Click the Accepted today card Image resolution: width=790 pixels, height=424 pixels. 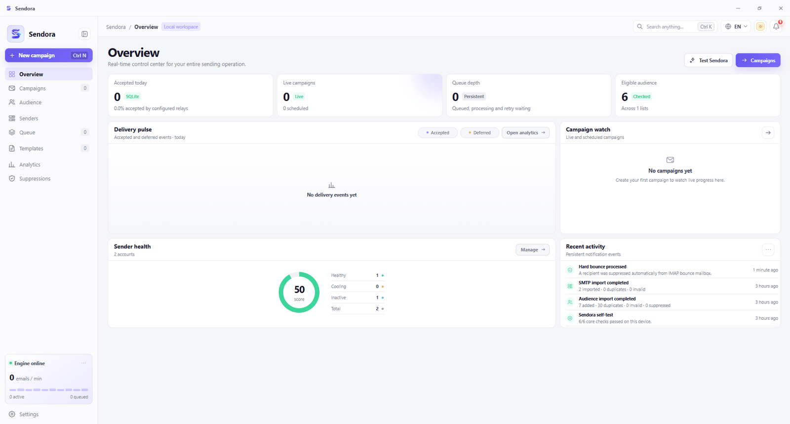(191, 95)
